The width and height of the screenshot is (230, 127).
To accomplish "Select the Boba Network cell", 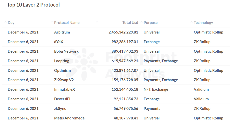I will [x=66, y=51].
